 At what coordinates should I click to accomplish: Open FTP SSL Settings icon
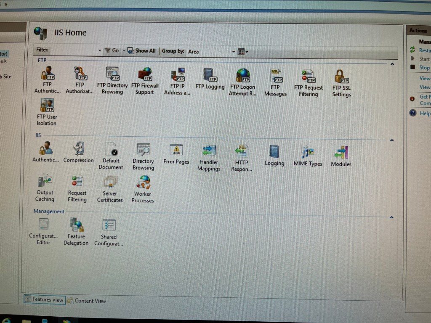[341, 77]
